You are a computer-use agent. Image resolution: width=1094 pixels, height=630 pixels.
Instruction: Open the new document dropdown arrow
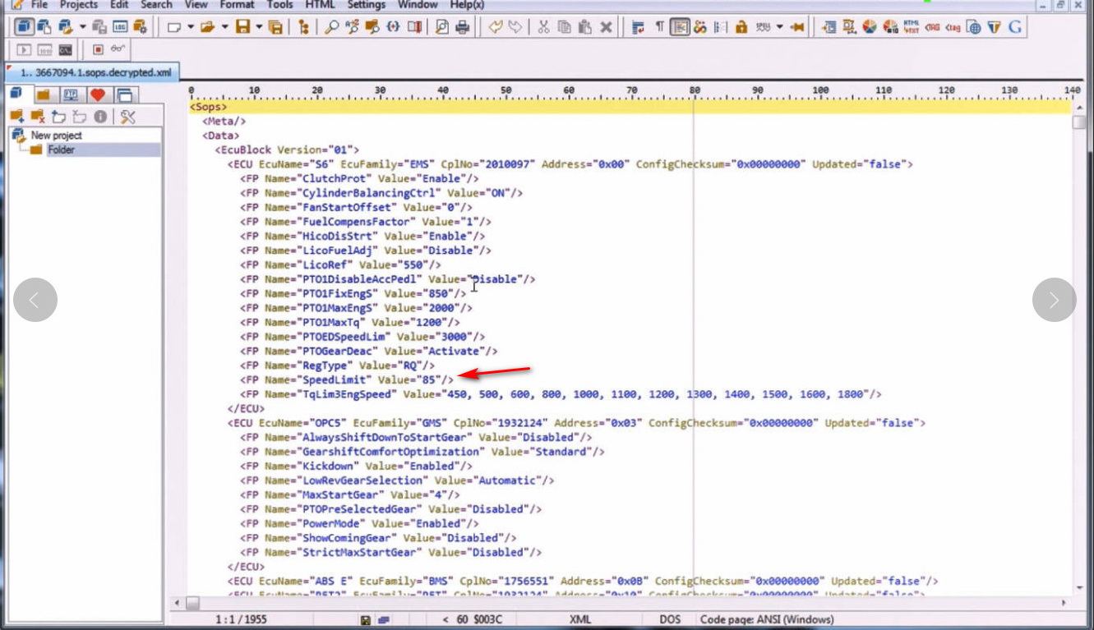click(x=190, y=27)
